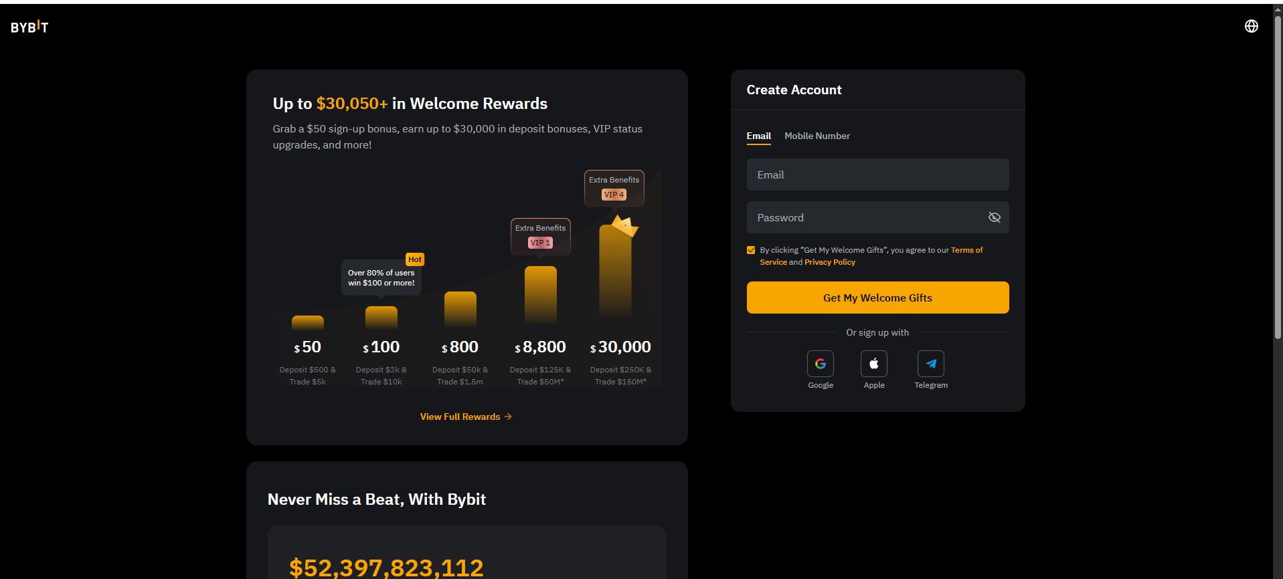Open the Privacy Policy link
Viewport: 1283px width, 579px height.
pyautogui.click(x=830, y=262)
